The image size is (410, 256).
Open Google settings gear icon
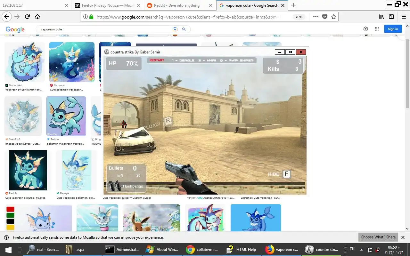click(365, 29)
